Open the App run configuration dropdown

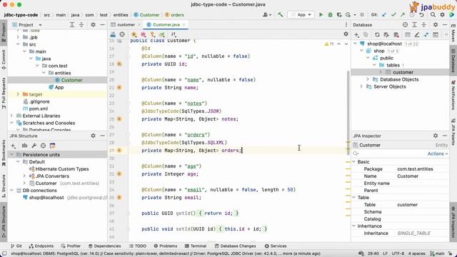[x=301, y=14]
